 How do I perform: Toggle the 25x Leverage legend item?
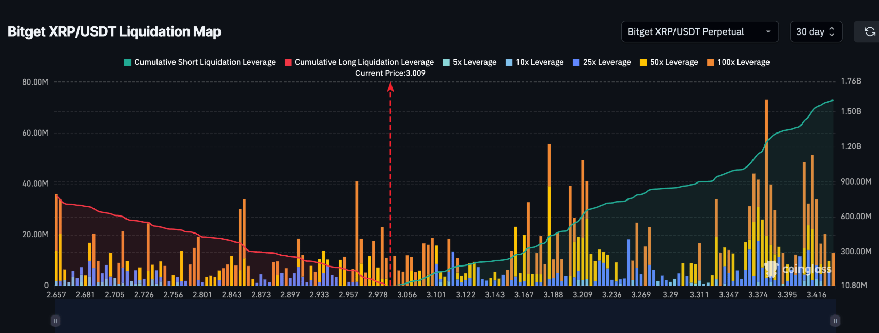[602, 62]
